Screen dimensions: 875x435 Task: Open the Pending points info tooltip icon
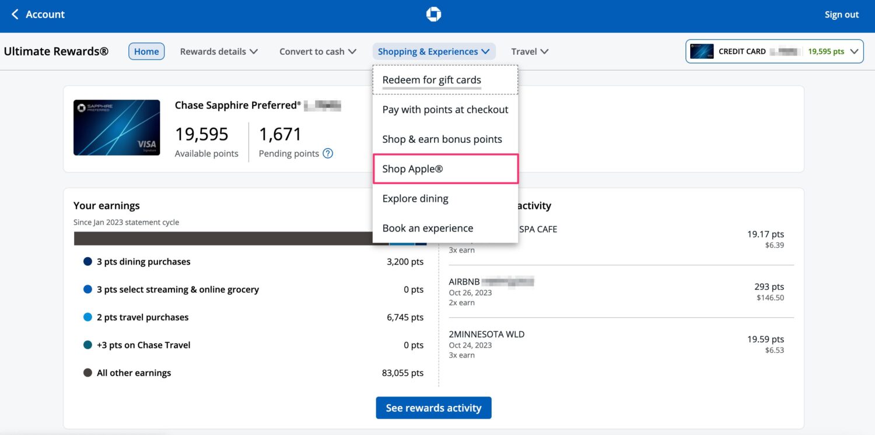[327, 153]
